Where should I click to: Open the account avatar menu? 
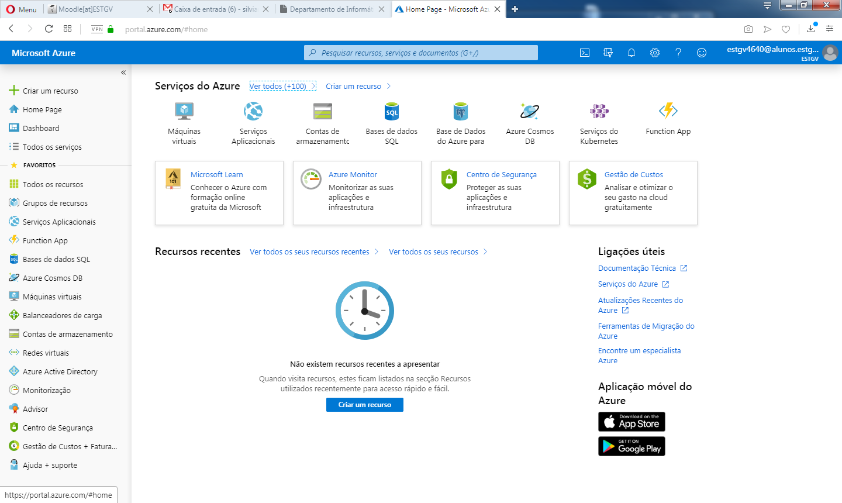coord(830,53)
